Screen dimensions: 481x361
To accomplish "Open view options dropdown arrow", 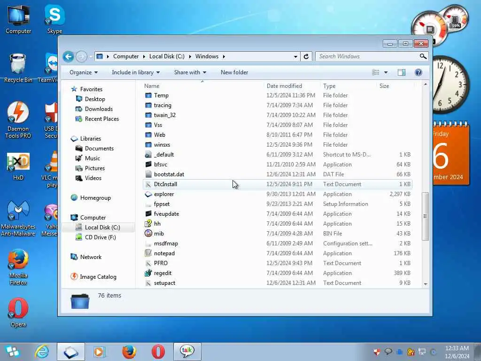I will pos(386,72).
